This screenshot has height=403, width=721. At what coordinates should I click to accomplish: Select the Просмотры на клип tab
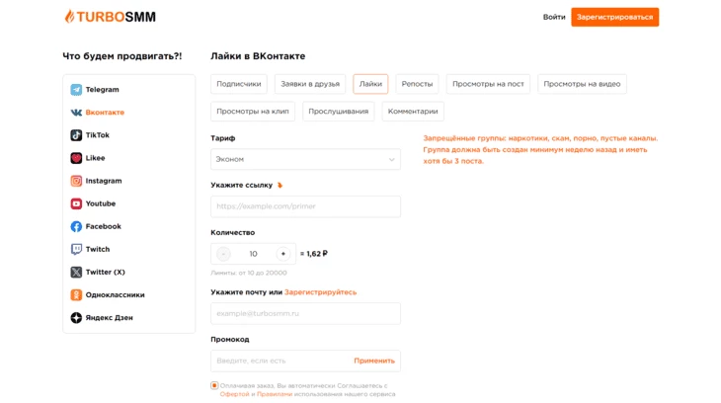[x=253, y=112]
